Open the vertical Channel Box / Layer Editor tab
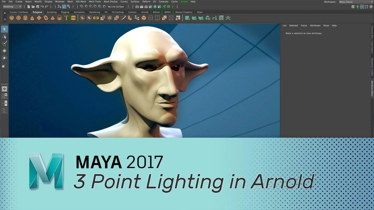 (x=372, y=40)
